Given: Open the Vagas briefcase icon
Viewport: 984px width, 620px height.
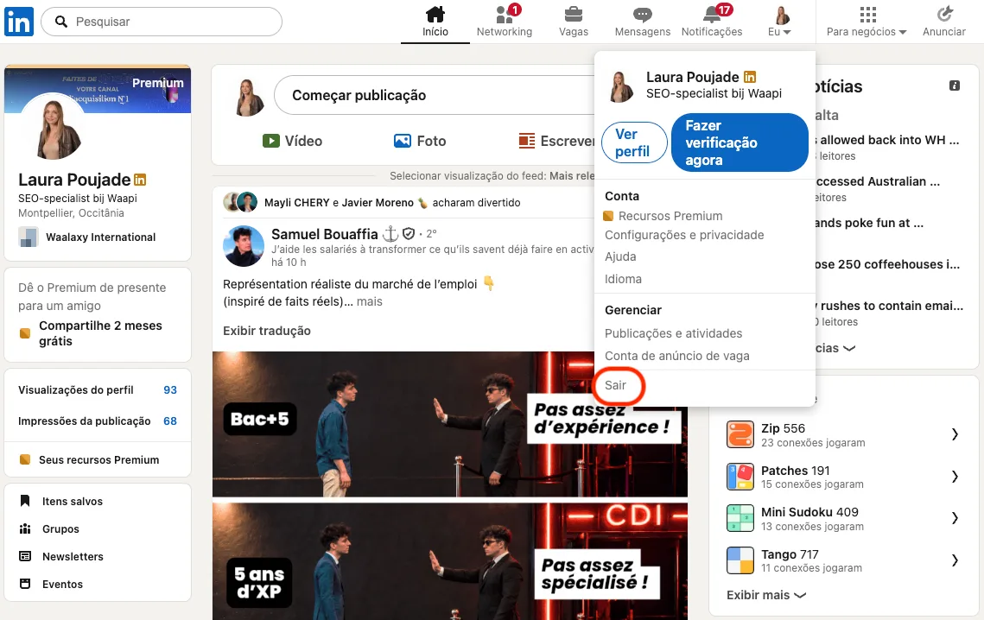Looking at the screenshot, I should point(574,14).
